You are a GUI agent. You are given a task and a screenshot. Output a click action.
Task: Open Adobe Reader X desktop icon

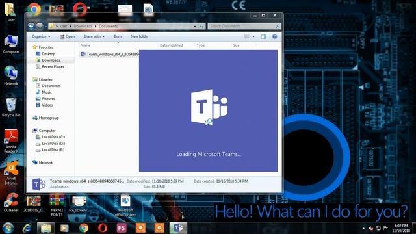(11, 141)
